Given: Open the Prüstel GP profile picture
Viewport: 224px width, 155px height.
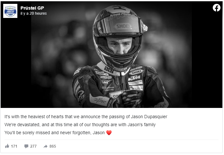Looking at the screenshot, I should click(x=10, y=11).
